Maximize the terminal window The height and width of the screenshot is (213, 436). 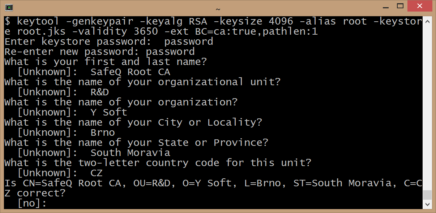[400, 6]
